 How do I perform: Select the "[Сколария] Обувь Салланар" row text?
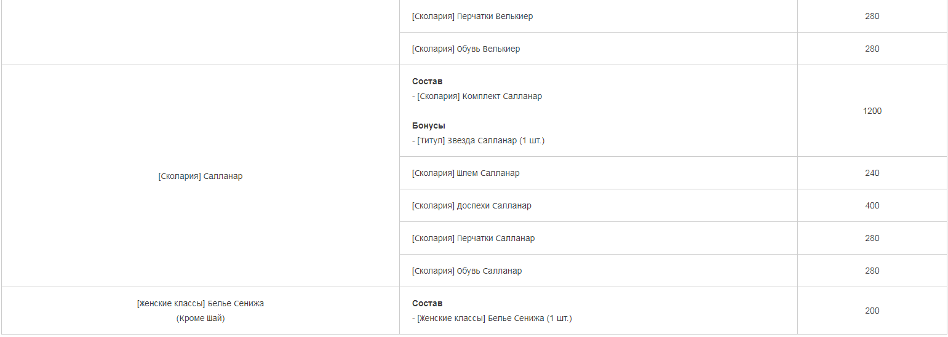pyautogui.click(x=466, y=271)
